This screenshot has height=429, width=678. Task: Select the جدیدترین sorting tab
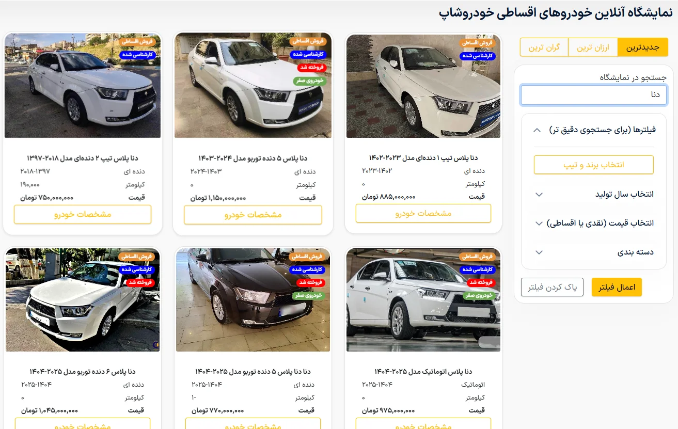[x=643, y=47]
